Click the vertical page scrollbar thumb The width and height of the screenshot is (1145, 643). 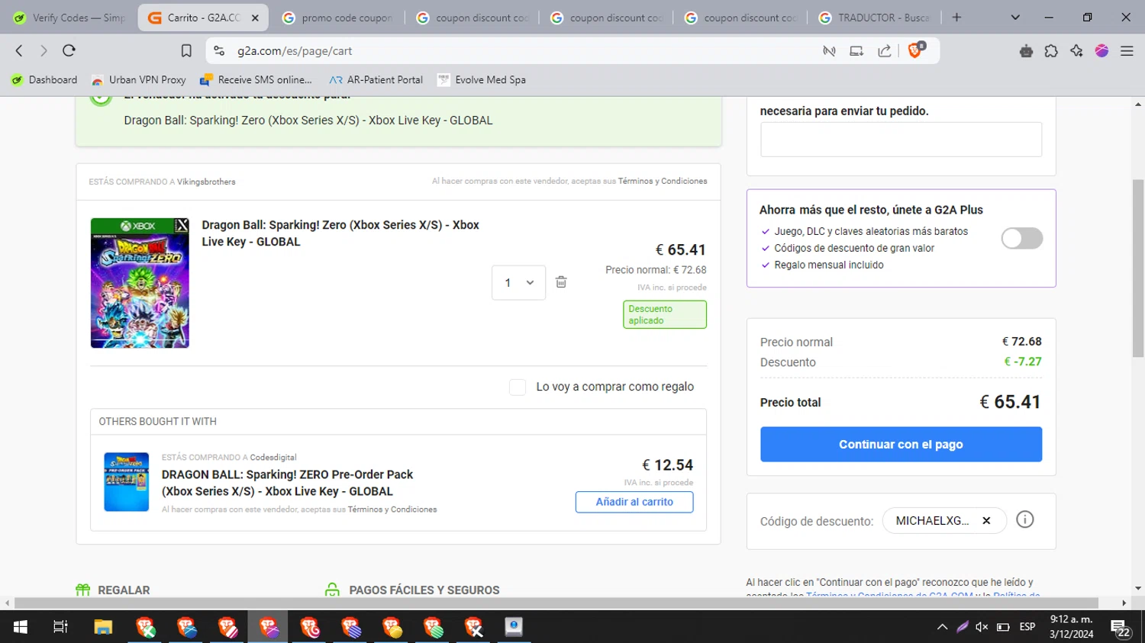(1138, 268)
